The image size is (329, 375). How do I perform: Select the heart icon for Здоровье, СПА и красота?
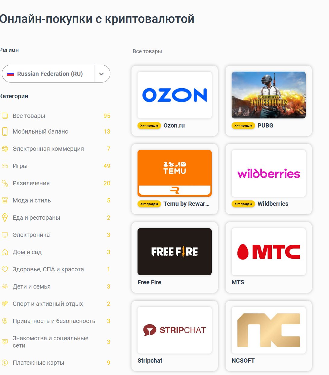(x=5, y=269)
